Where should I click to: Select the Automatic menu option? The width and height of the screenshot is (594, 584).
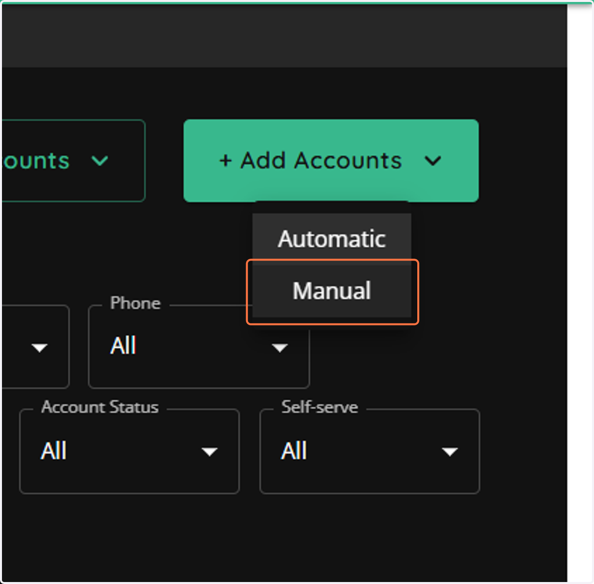coord(332,239)
